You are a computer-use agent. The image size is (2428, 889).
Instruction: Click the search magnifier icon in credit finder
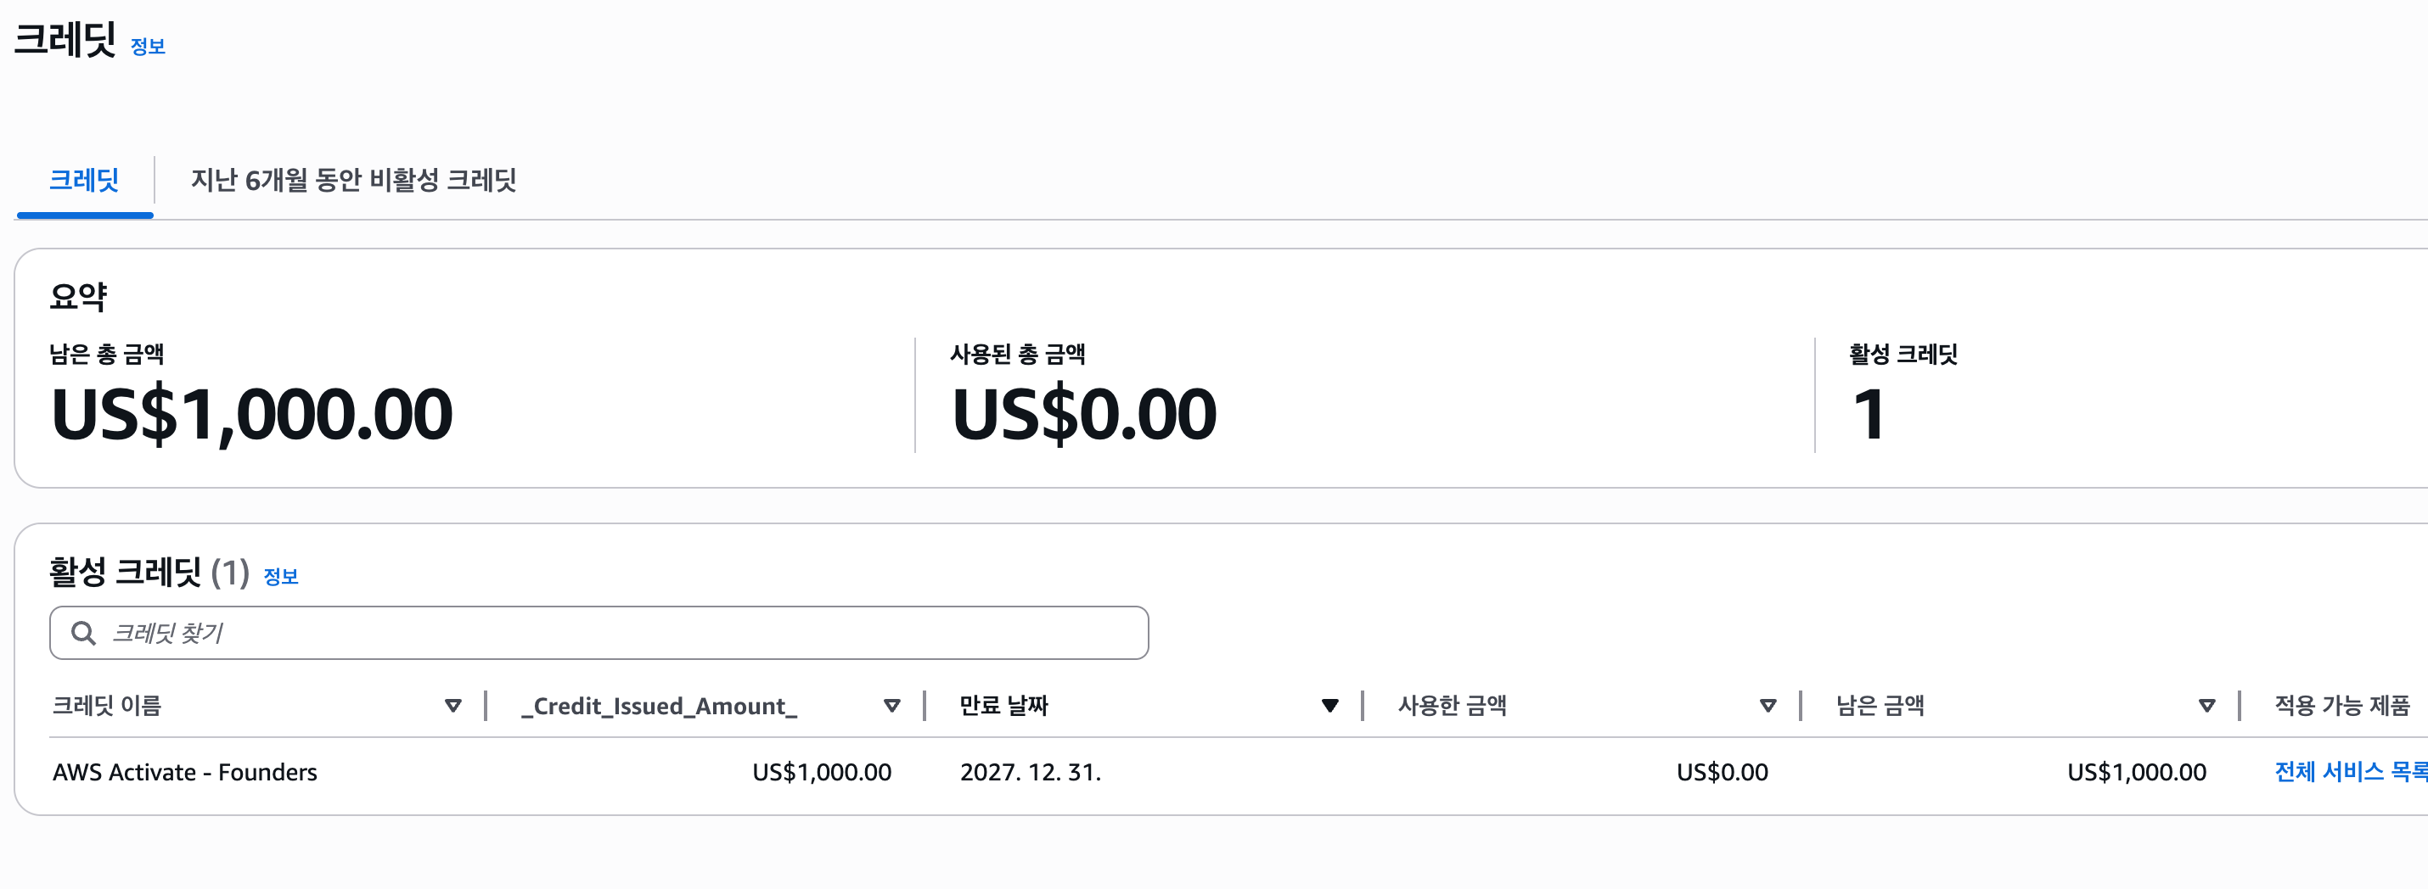(x=84, y=633)
